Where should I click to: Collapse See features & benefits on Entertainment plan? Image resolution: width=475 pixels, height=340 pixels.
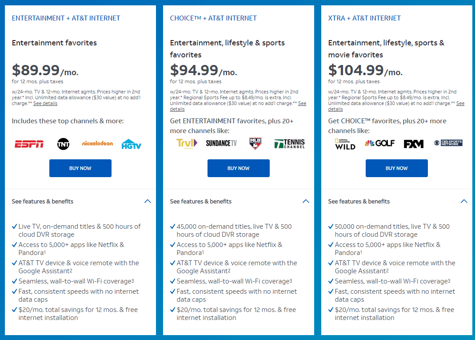pos(148,201)
